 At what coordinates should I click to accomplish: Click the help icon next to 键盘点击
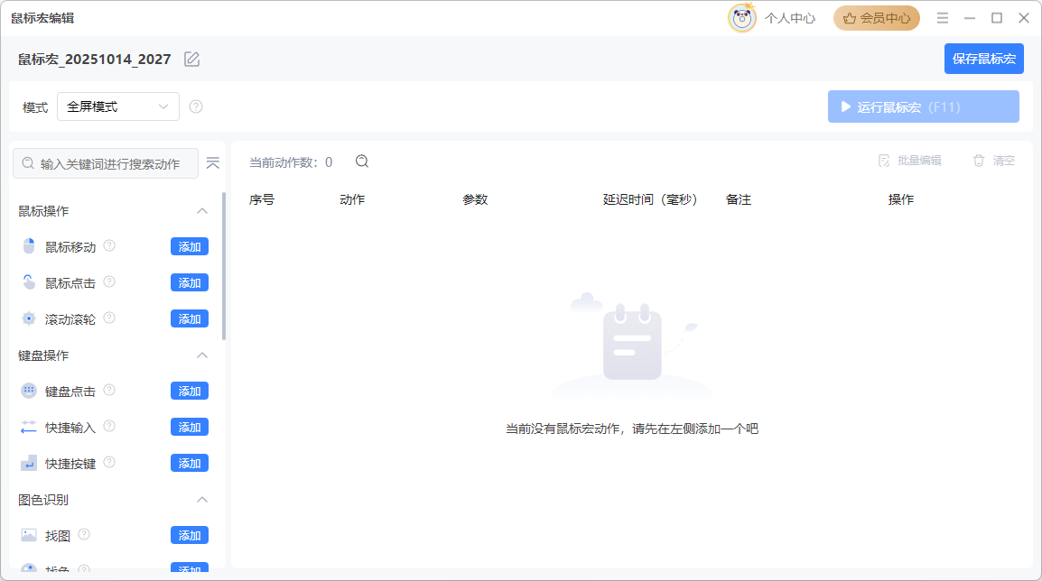109,390
